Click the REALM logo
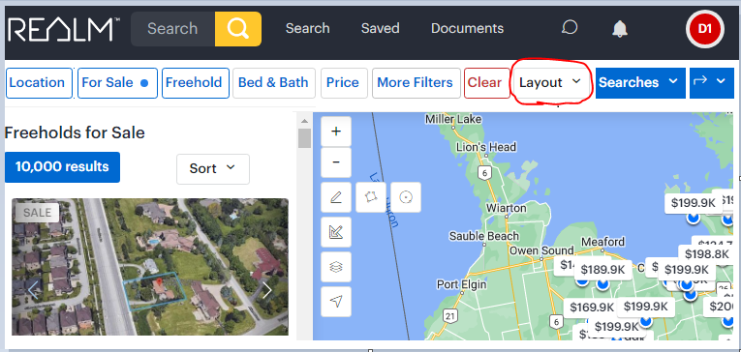The image size is (741, 352). coord(63,30)
